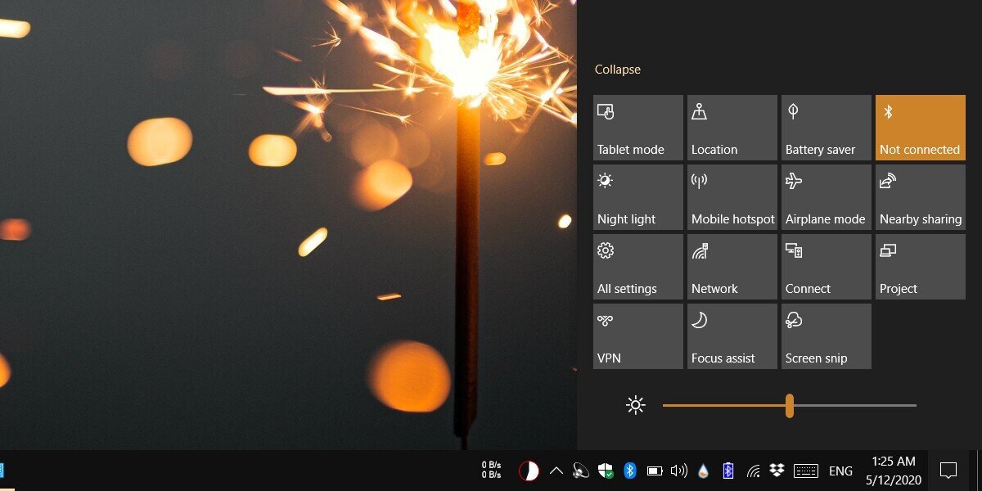Open Windows Security shield in system tray
Screen dimensions: 982x491
pyautogui.click(x=606, y=471)
